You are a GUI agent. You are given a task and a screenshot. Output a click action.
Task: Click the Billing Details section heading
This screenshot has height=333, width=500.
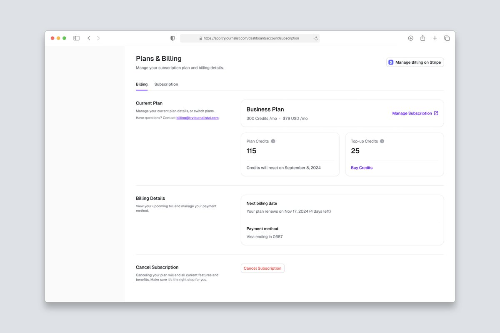coord(150,199)
